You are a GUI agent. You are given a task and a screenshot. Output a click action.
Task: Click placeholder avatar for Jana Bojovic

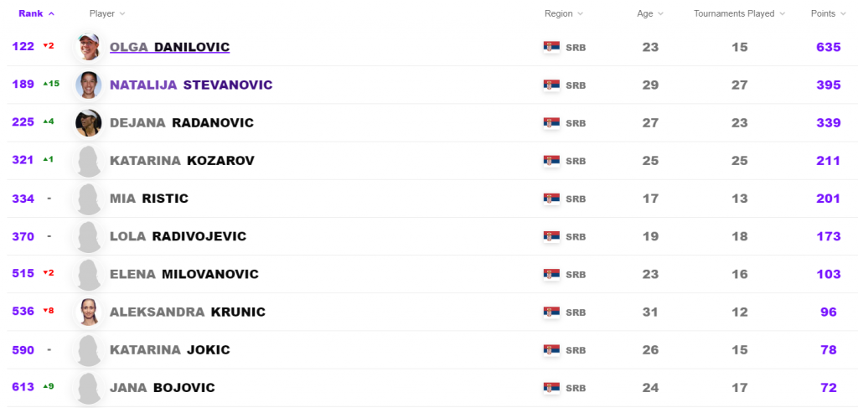tap(89, 388)
